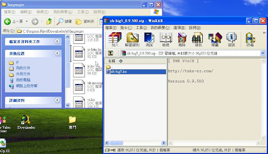Screen dimensions: 268x154
Task: Click the Version 0.9.580 text in comment pane
Action: point(186,81)
